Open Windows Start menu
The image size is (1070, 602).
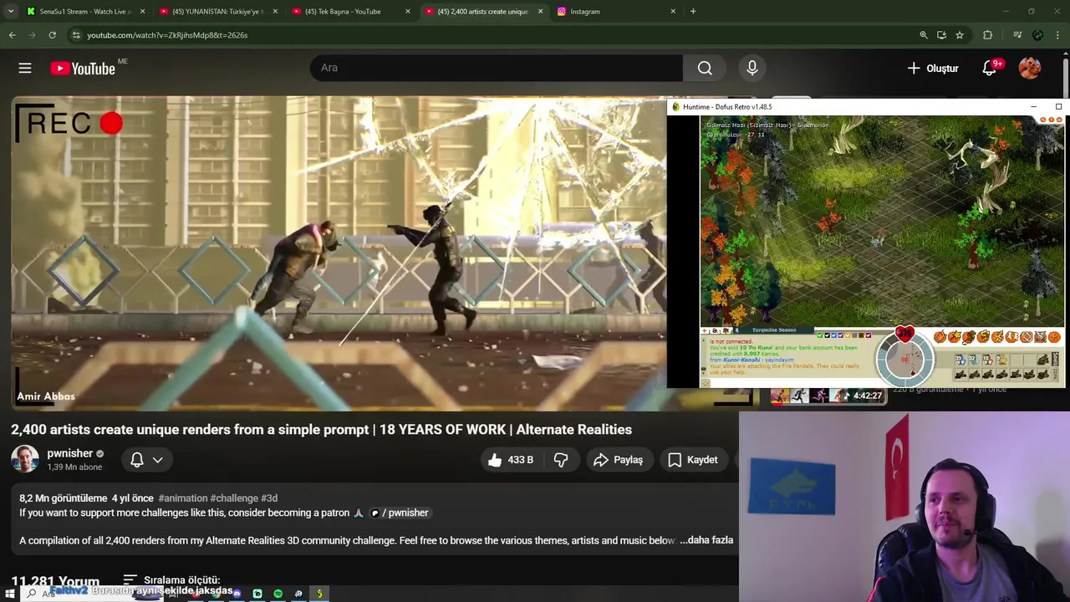coord(10,594)
